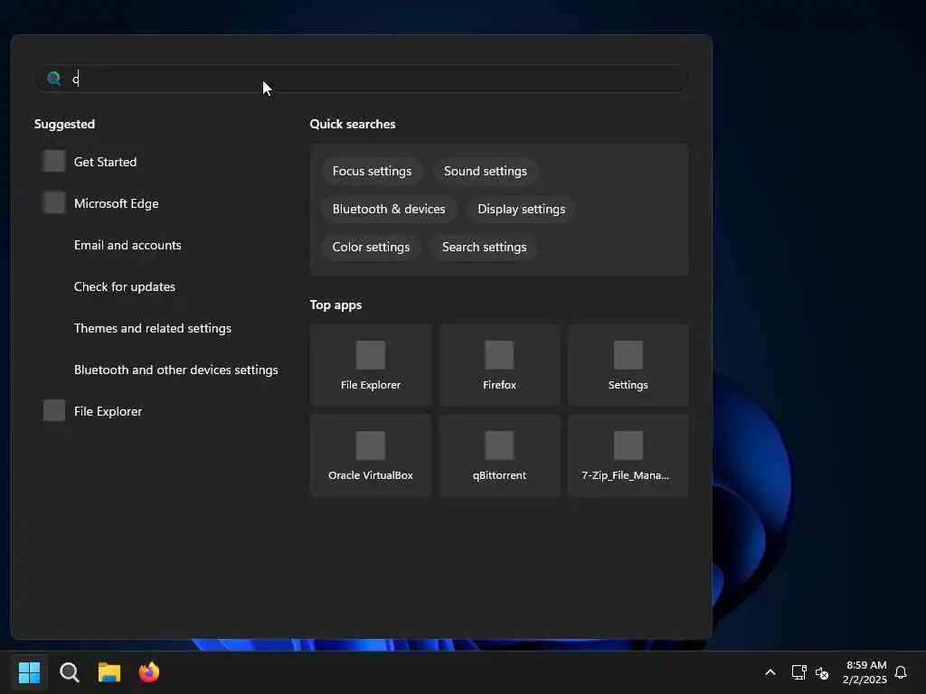This screenshot has height=694, width=926.
Task: Click File Explorer icon in Suggested list
Action: tap(53, 411)
